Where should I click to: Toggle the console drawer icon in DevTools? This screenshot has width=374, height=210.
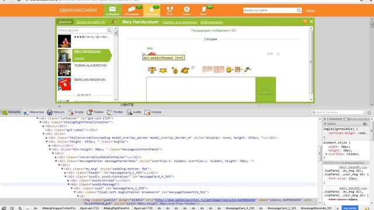click(12, 208)
